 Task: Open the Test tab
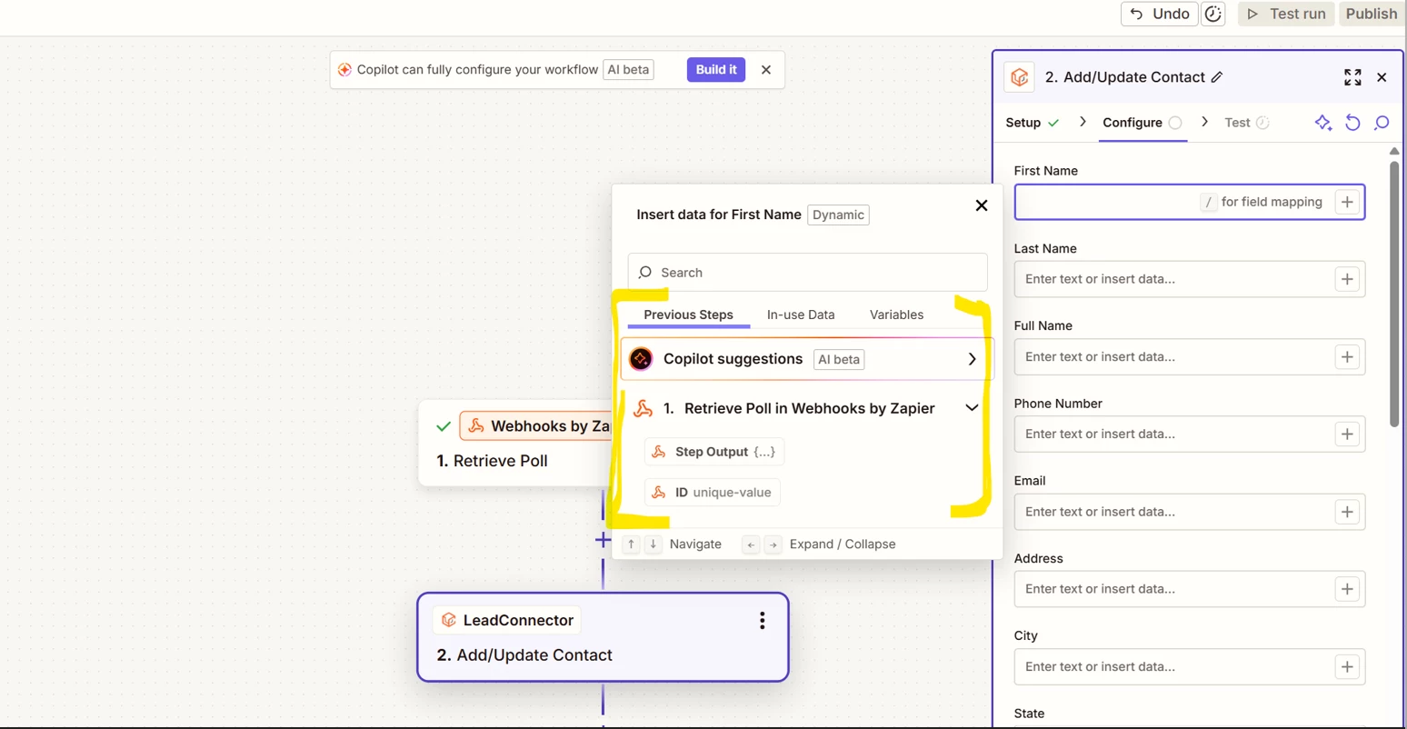coord(1246,123)
